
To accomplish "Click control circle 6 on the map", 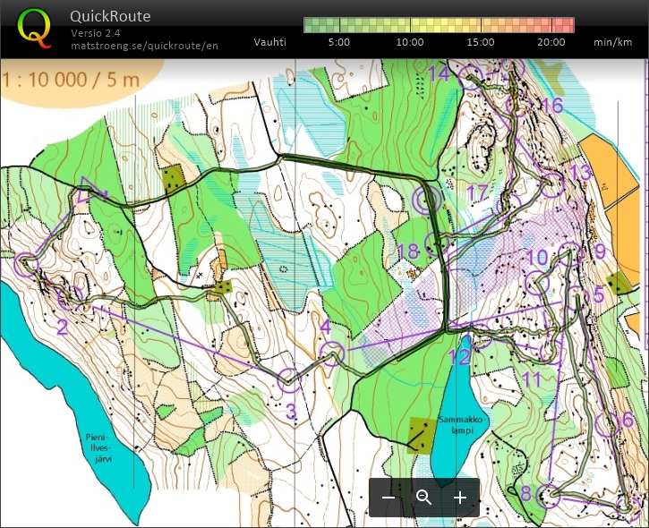I will (605, 423).
